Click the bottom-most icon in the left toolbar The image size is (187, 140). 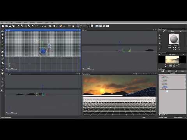(x=2, y=91)
